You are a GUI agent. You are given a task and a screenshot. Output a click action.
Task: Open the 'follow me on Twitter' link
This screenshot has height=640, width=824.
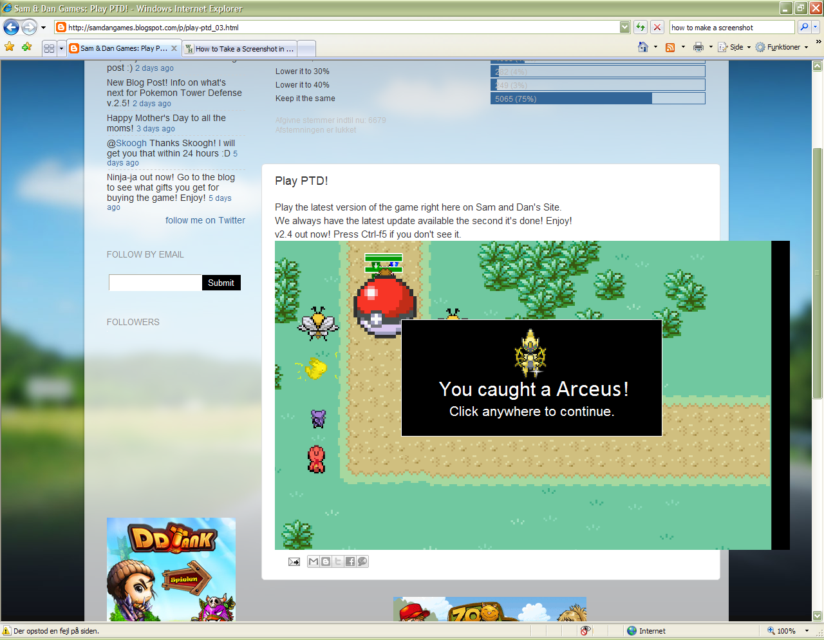coord(205,220)
